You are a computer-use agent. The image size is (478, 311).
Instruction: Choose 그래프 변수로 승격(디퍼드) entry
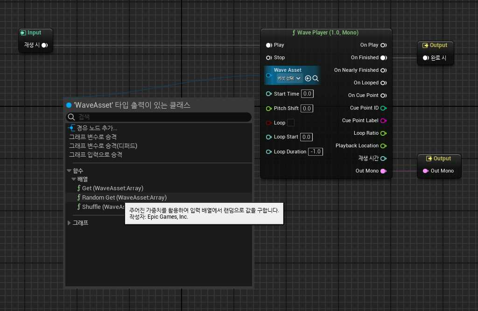click(159, 145)
